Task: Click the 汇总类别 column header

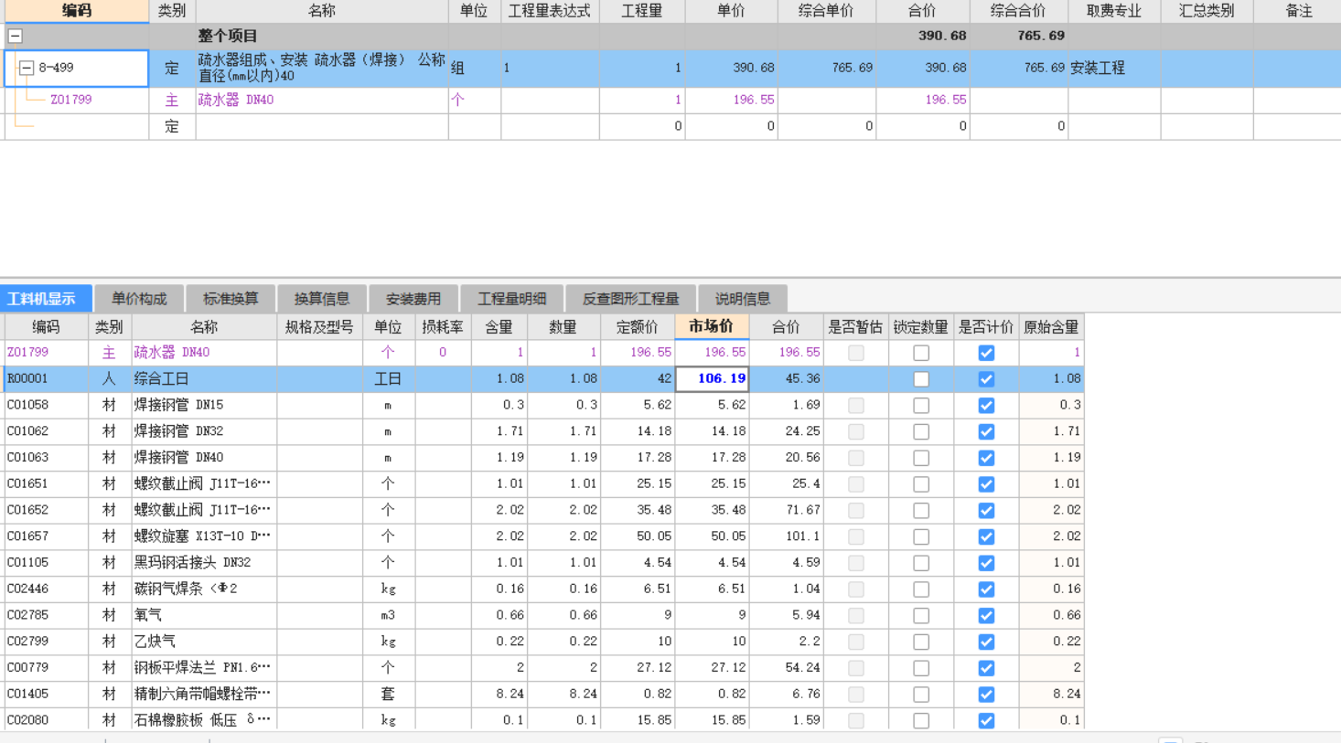Action: [x=1207, y=11]
